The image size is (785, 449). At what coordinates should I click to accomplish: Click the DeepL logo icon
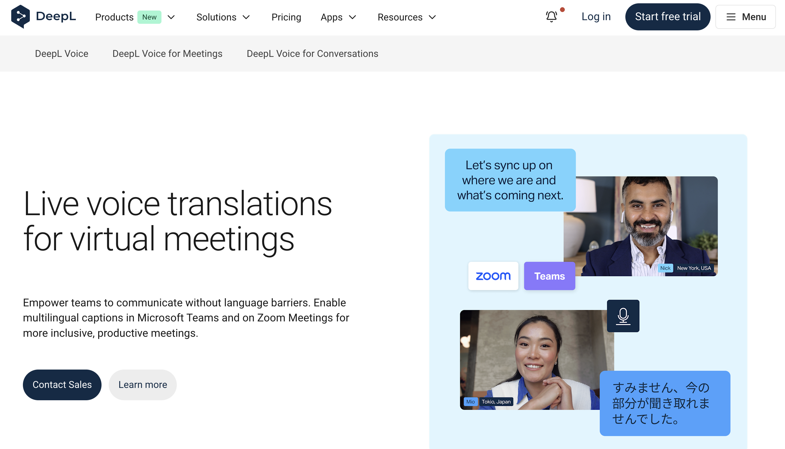tap(20, 17)
